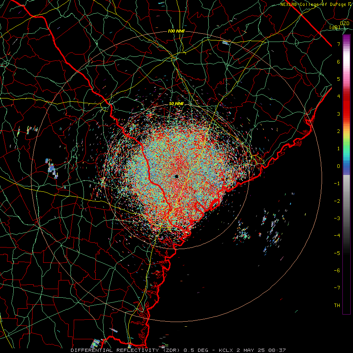Click the "KCLX" radar site identifier
Image resolution: width=353 pixels, height=353 pixels.
[x=226, y=350]
